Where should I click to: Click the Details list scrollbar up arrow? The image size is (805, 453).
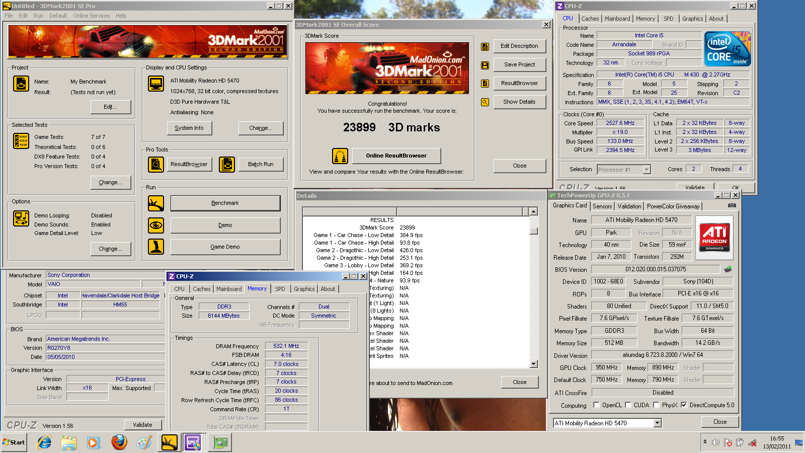534,212
